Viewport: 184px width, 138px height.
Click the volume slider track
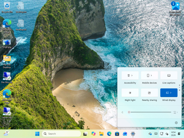pos(150,112)
